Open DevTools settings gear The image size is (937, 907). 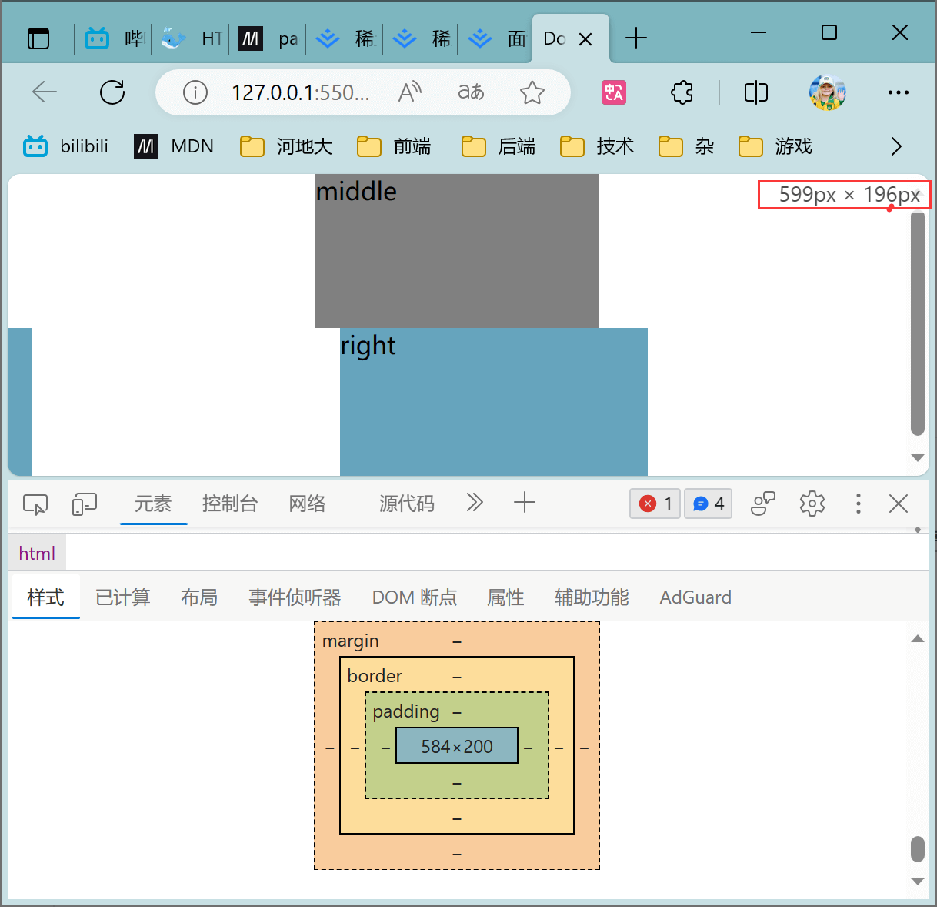point(812,504)
